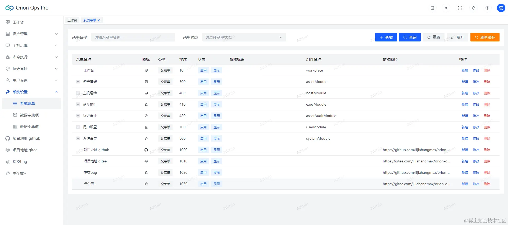The width and height of the screenshot is (508, 225).
Task: Click the 查询 search button
Action: click(410, 37)
